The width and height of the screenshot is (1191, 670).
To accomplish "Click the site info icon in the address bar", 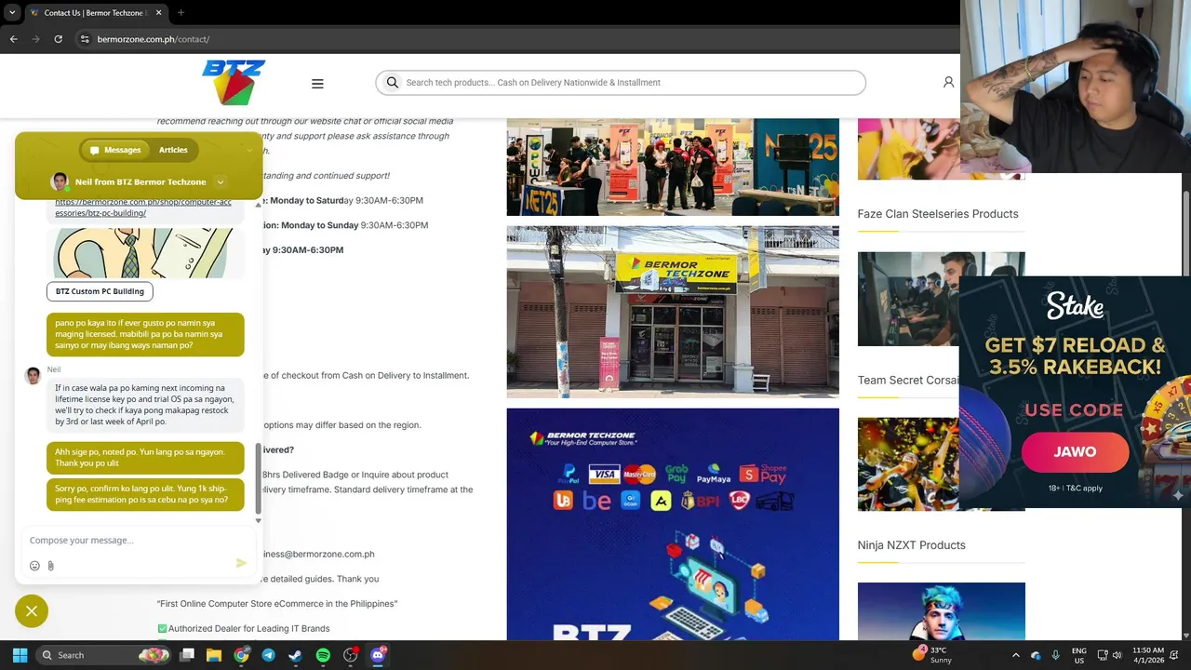I will point(85,39).
